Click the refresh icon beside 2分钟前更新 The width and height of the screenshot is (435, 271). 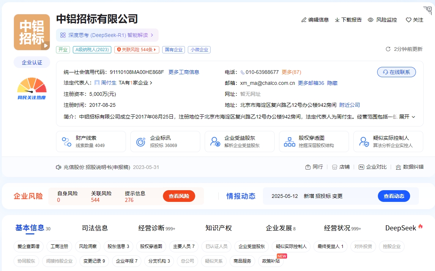388,49
